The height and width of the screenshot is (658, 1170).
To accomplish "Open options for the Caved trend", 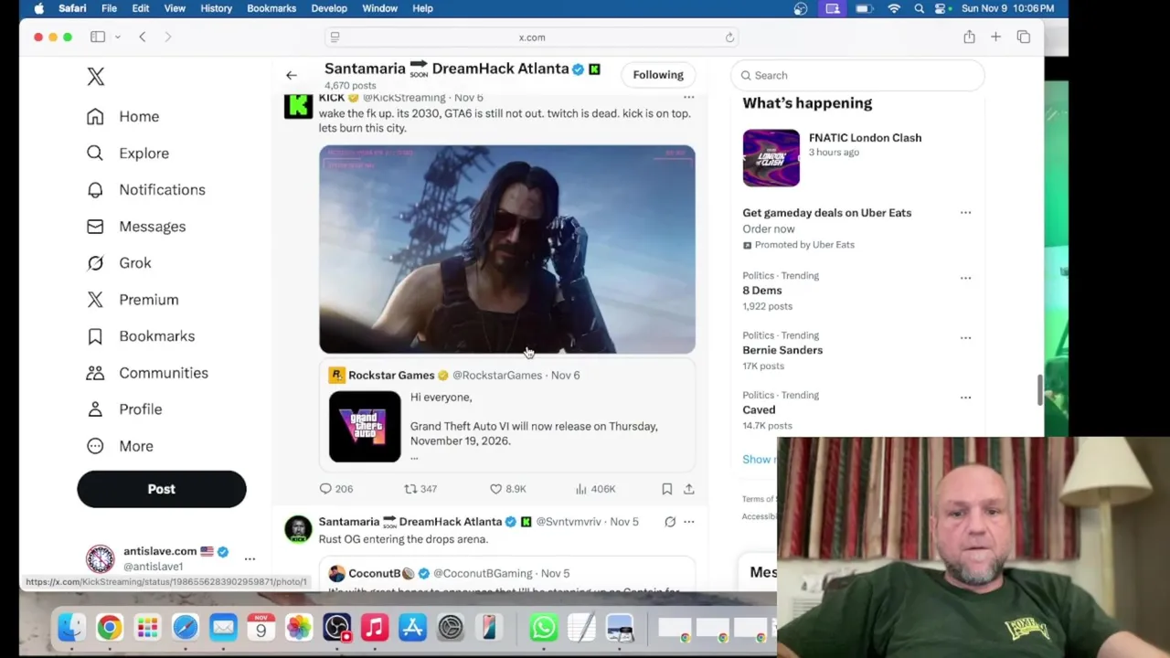I will click(965, 398).
